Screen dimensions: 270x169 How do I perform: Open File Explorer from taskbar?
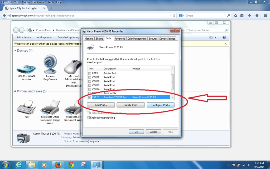pyautogui.click(x=32, y=165)
